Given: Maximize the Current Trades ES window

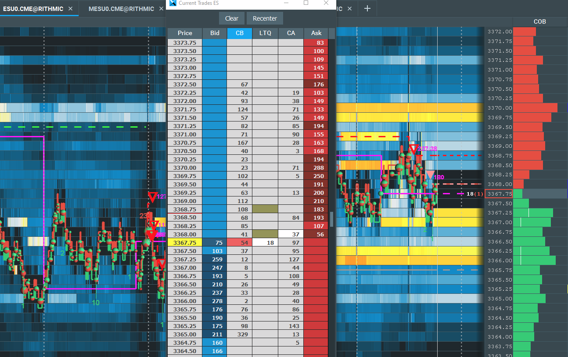Looking at the screenshot, I should (306, 3).
